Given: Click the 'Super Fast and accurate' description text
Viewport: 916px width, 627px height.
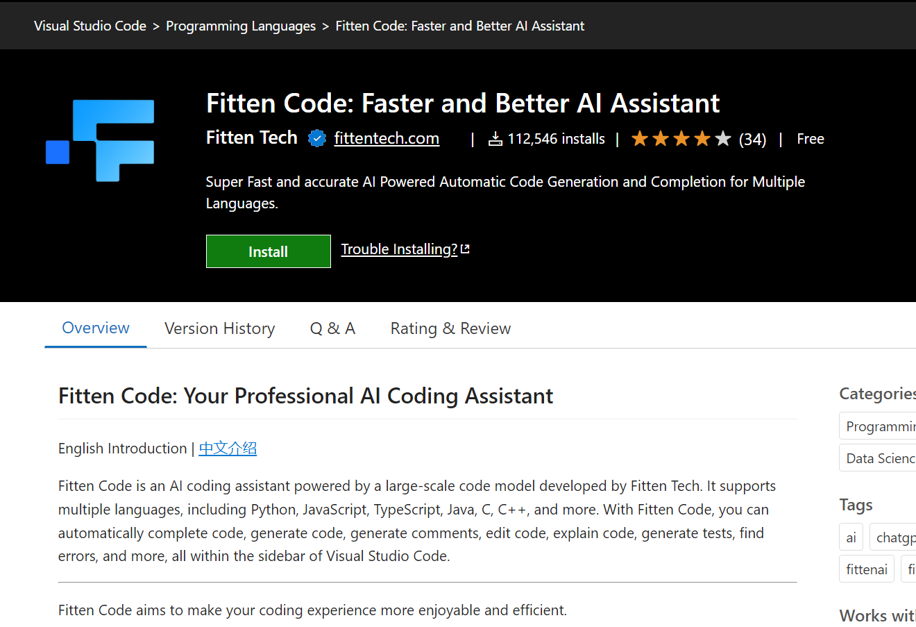Looking at the screenshot, I should [505, 192].
